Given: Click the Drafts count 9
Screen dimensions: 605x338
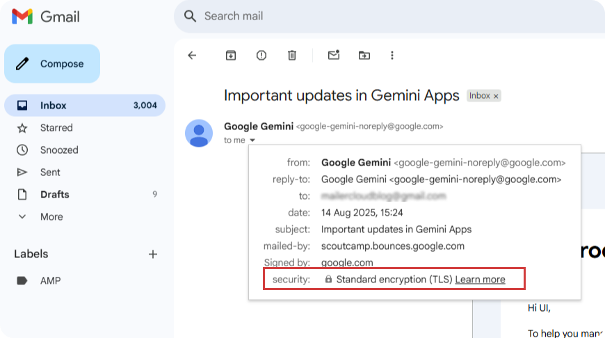Looking at the screenshot, I should tap(154, 195).
